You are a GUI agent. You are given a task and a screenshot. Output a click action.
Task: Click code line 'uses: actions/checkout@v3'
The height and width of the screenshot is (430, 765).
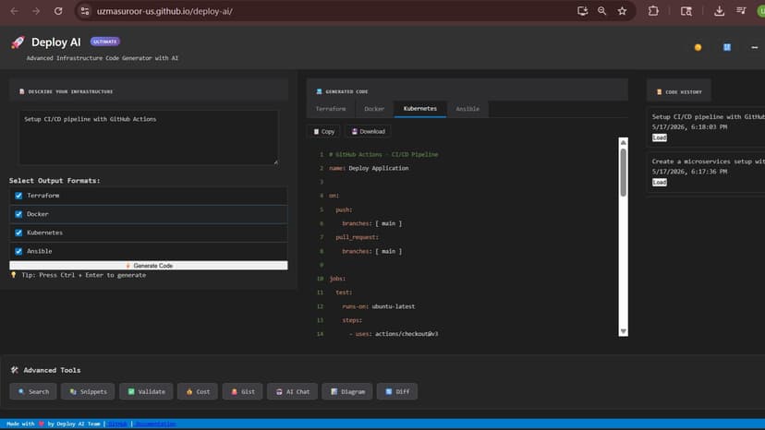397,334
